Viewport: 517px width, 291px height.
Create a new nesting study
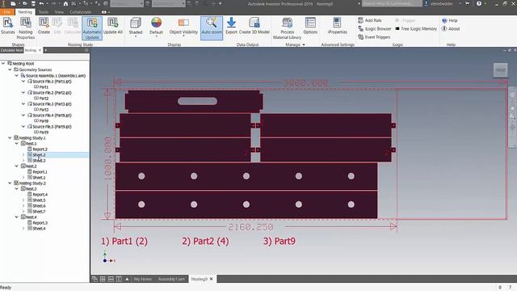(x=44, y=26)
